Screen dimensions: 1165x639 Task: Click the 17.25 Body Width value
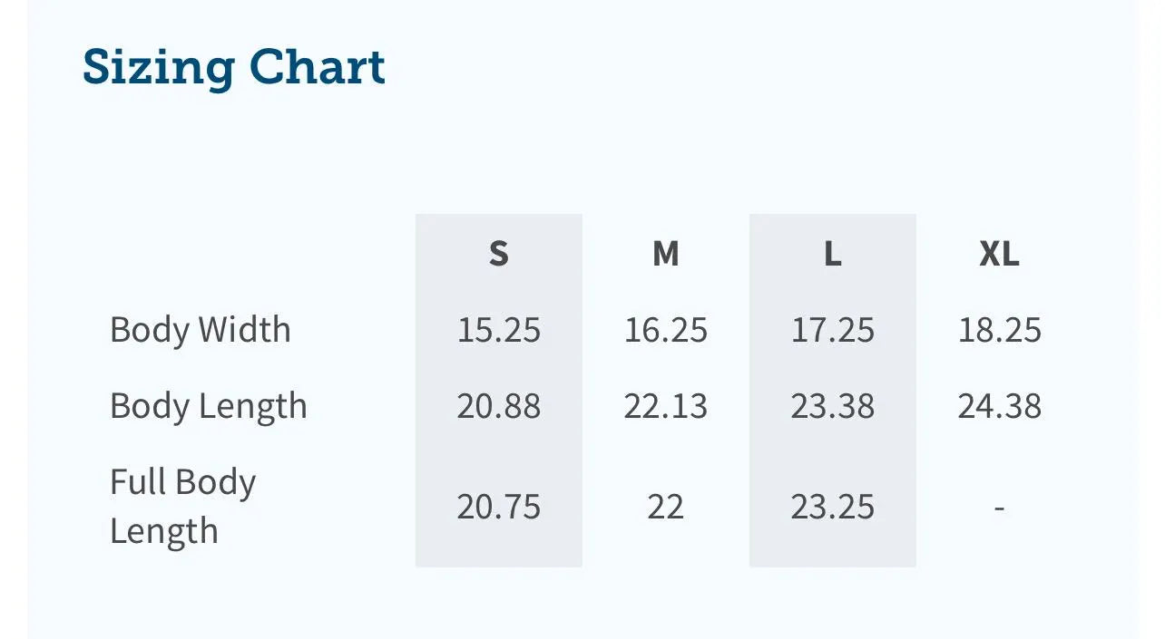point(832,329)
